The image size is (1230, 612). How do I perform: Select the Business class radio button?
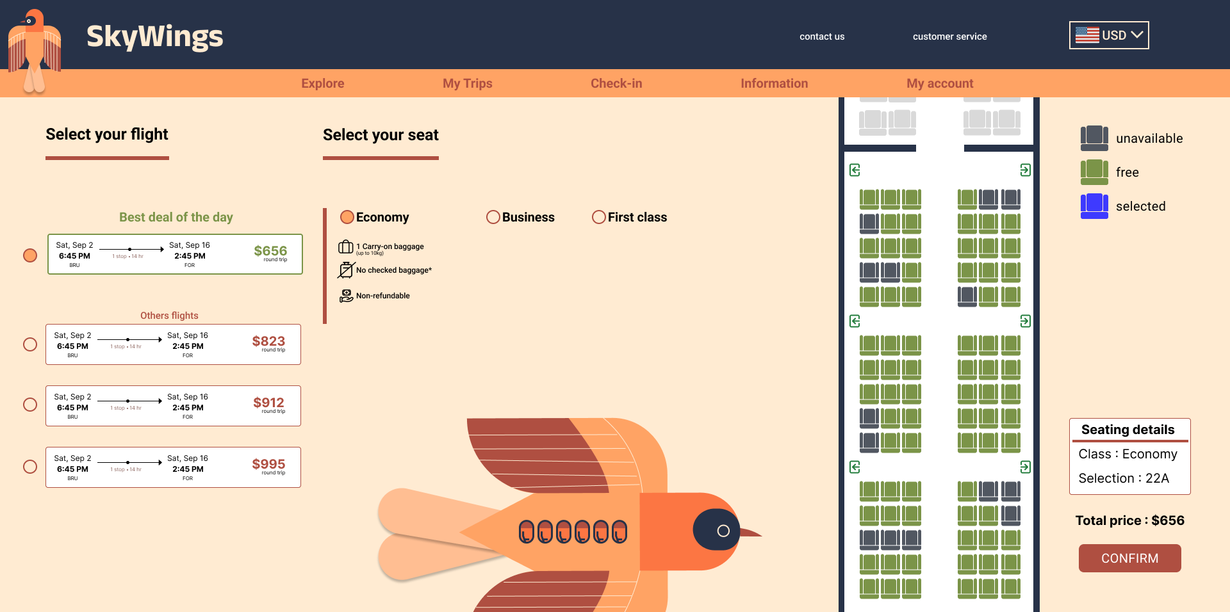click(493, 218)
